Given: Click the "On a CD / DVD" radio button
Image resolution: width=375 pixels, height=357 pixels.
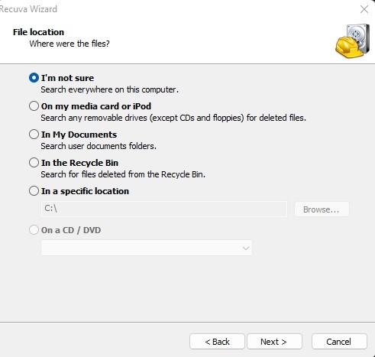Looking at the screenshot, I should (x=34, y=230).
